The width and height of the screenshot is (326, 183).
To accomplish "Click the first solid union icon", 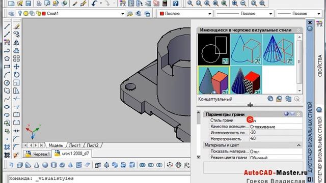I will (143, 165).
